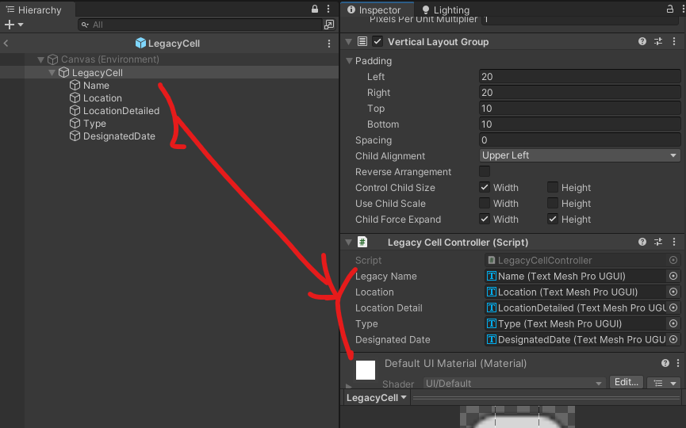This screenshot has width=686, height=428.
Task: Open the scene search window icon
Action: (x=329, y=25)
